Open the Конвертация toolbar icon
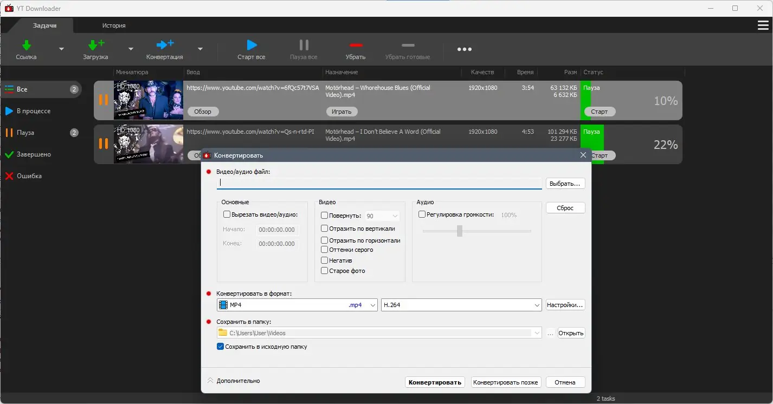This screenshot has height=404, width=773. point(165,45)
